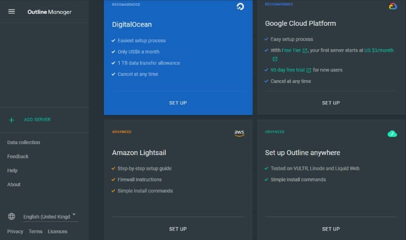Click the globe language icon

click(11, 216)
